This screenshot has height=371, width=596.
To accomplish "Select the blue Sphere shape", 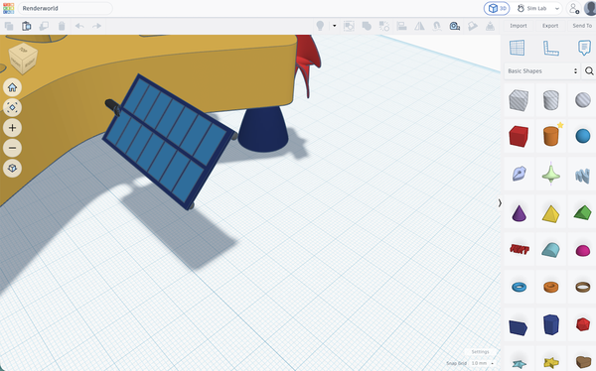I will click(583, 136).
